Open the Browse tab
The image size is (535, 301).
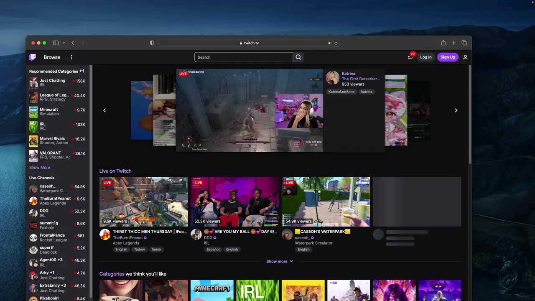pos(52,57)
